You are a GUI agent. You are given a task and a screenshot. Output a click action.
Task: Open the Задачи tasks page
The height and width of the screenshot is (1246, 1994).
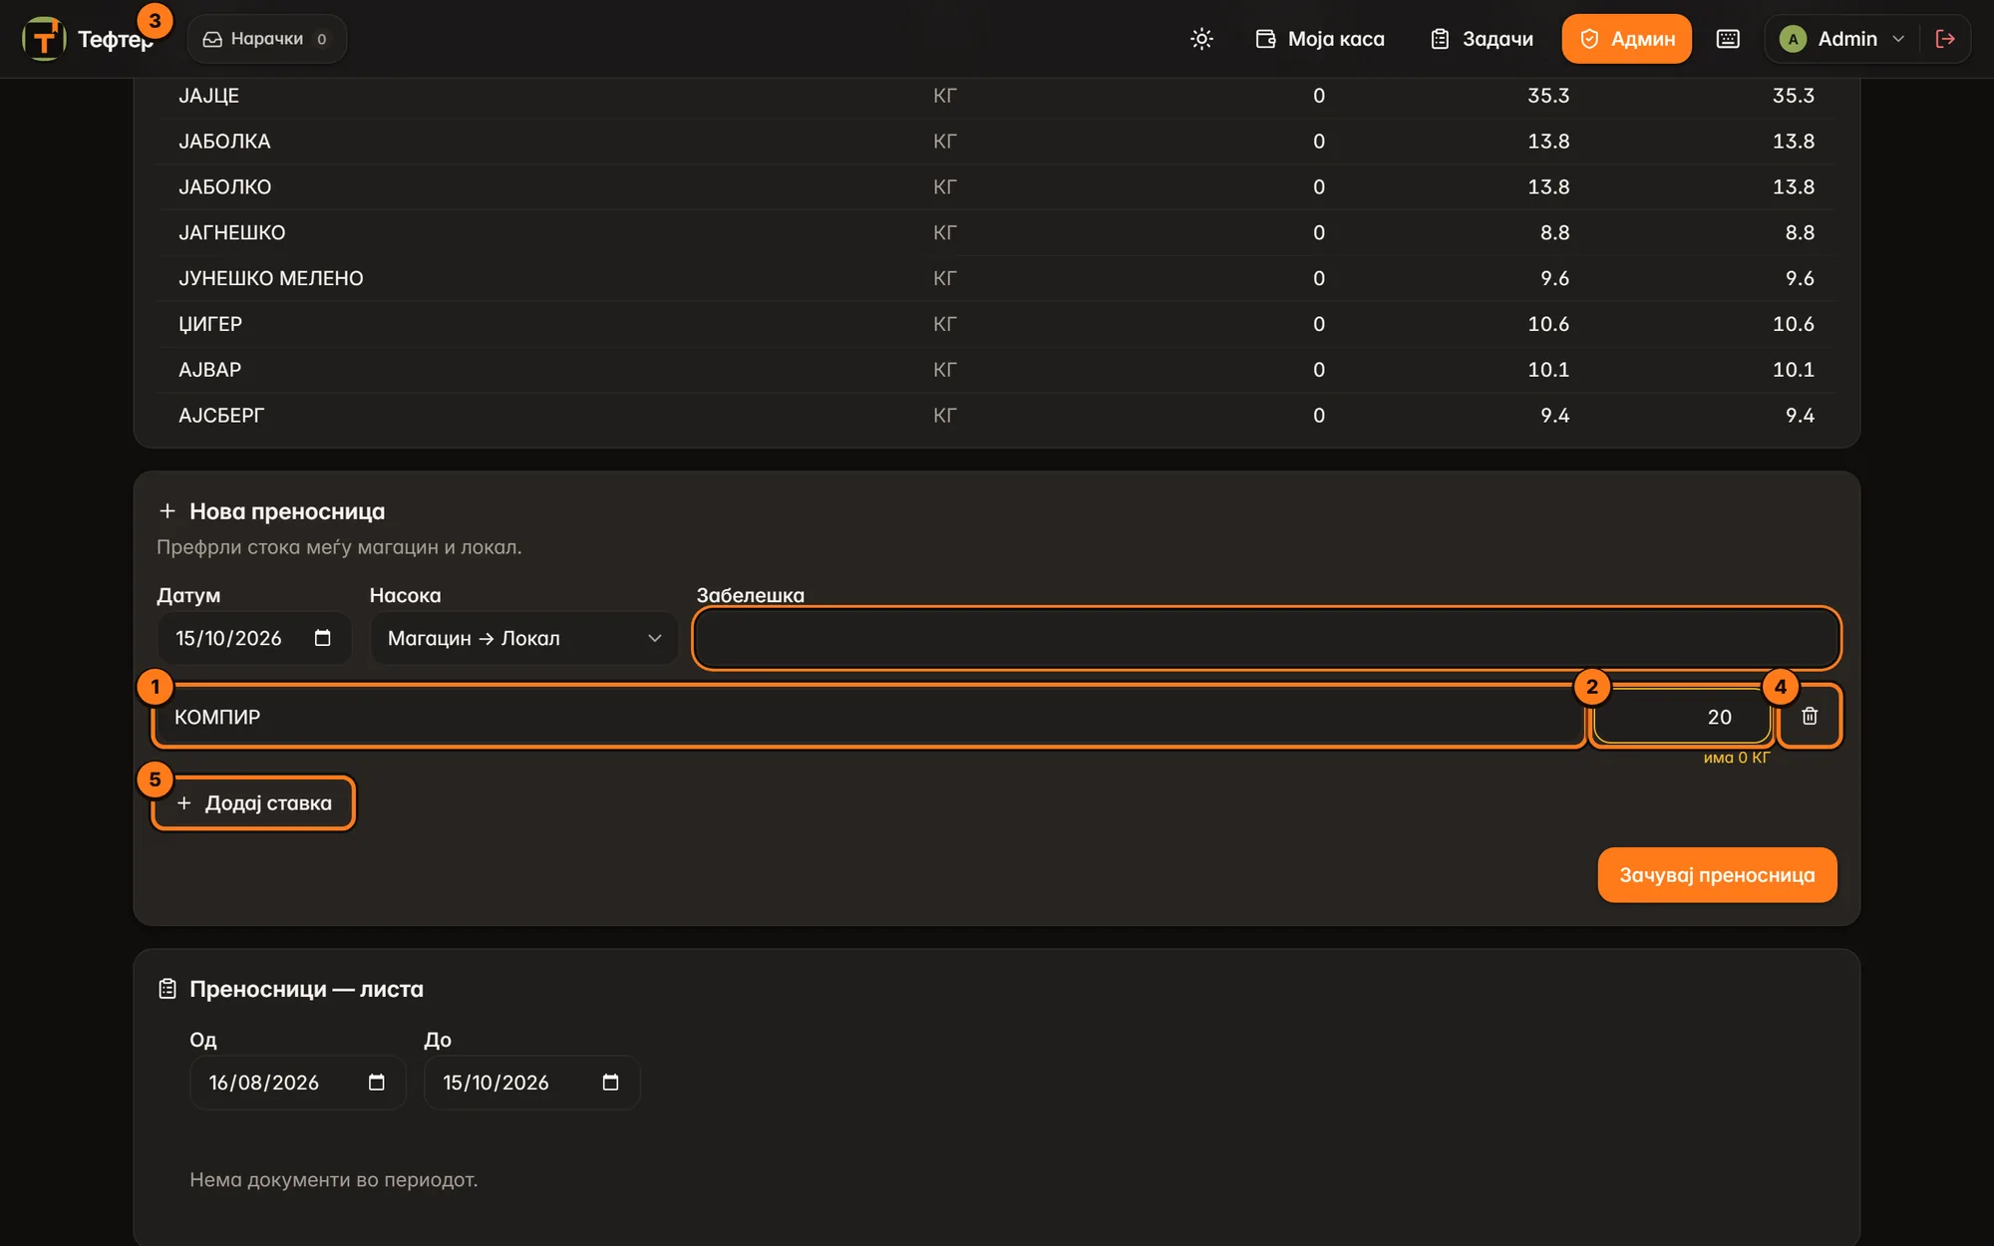click(x=1482, y=39)
